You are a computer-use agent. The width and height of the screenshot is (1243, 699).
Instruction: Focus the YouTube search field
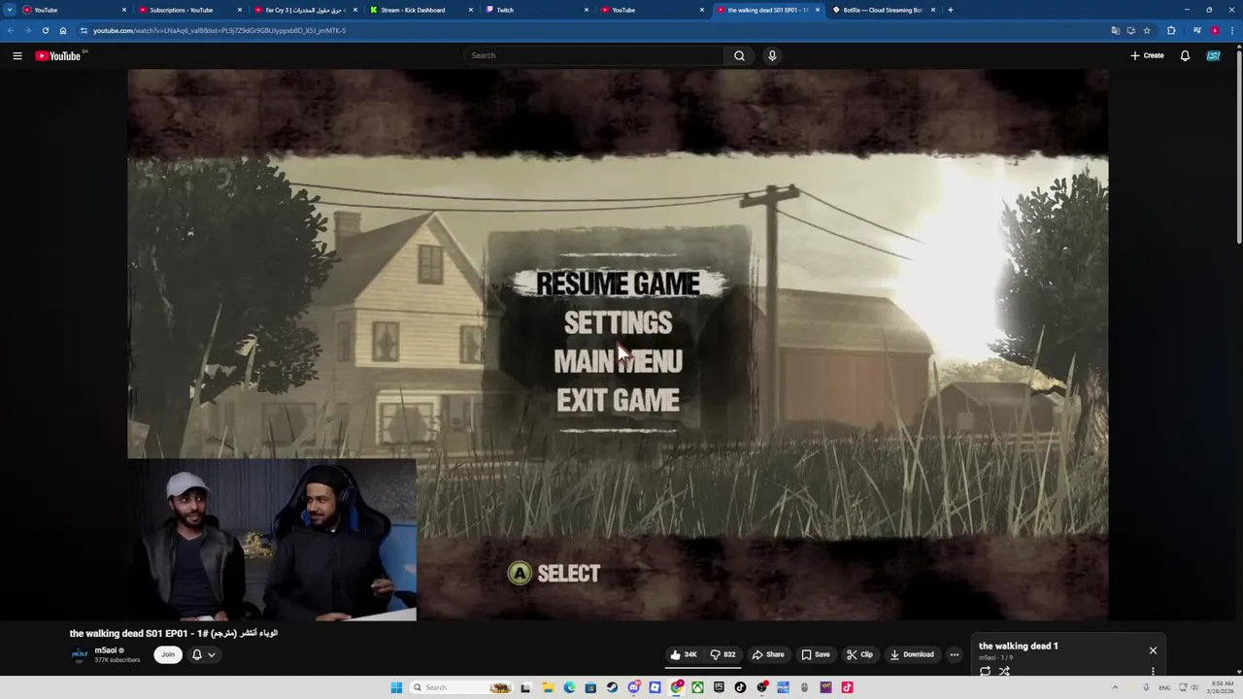[x=592, y=55]
